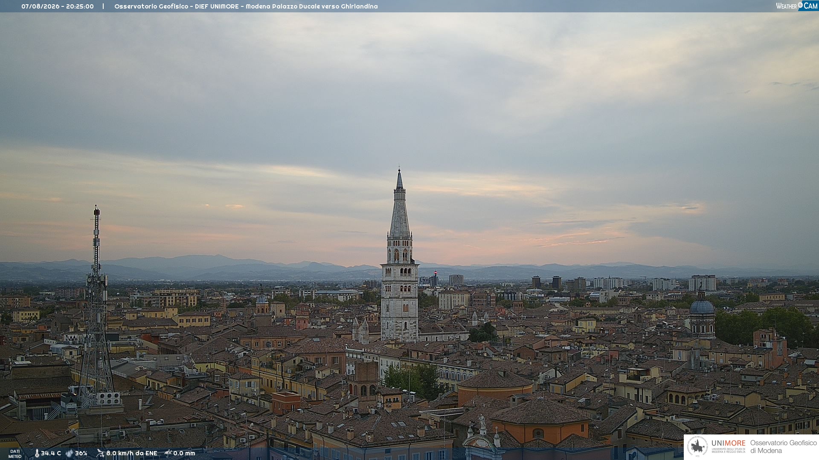The width and height of the screenshot is (819, 460).
Task: Click the wind anemometer icon
Action: click(100, 453)
